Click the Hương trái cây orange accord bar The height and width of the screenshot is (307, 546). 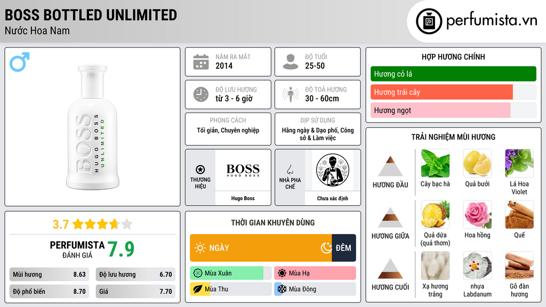click(441, 92)
